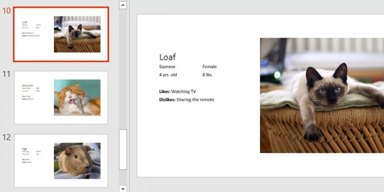Open the slide 11 thumbnail with orange cat
The image size is (384, 192).
[x=61, y=98]
